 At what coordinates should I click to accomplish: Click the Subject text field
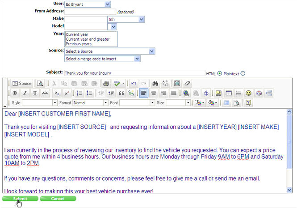[x=135, y=73]
